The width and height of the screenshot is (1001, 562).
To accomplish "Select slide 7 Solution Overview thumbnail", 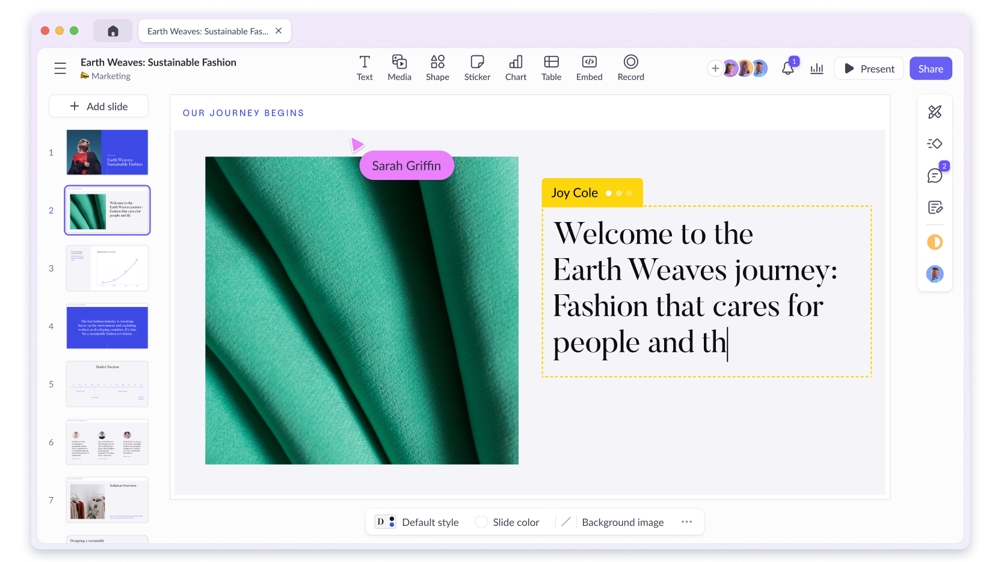I will coord(107,500).
